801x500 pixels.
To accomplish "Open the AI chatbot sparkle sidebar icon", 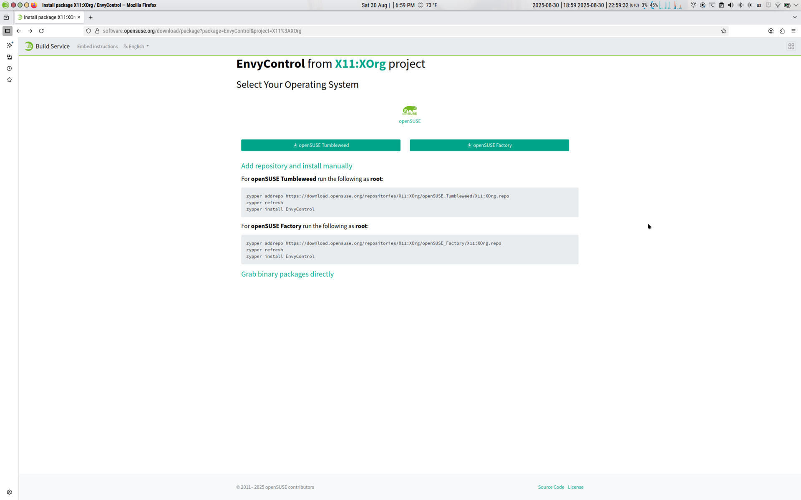I will [x=9, y=45].
